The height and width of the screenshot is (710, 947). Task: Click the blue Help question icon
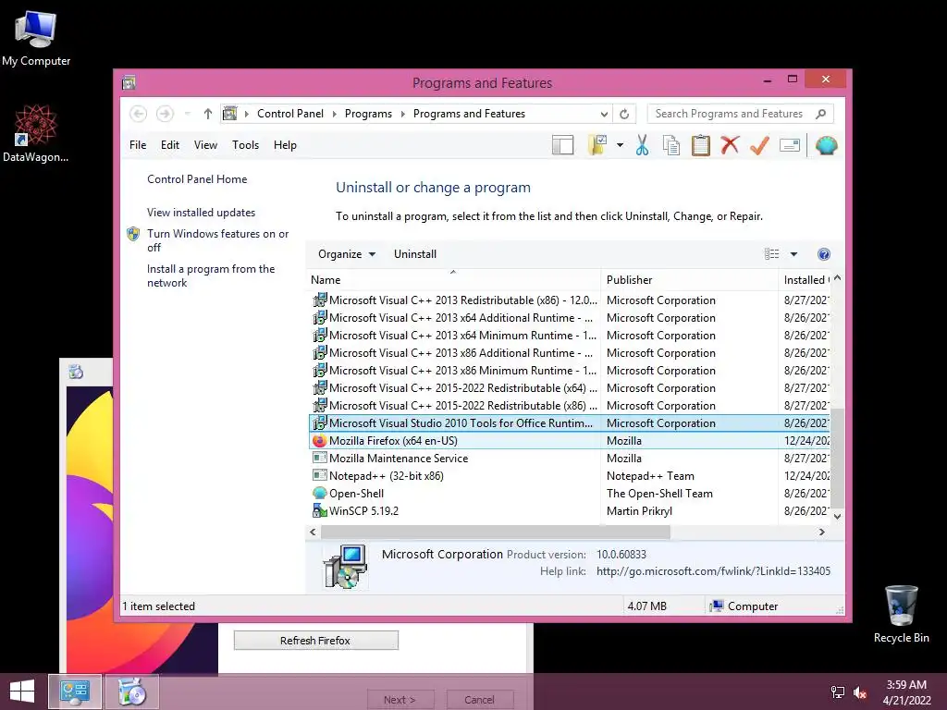click(x=823, y=254)
